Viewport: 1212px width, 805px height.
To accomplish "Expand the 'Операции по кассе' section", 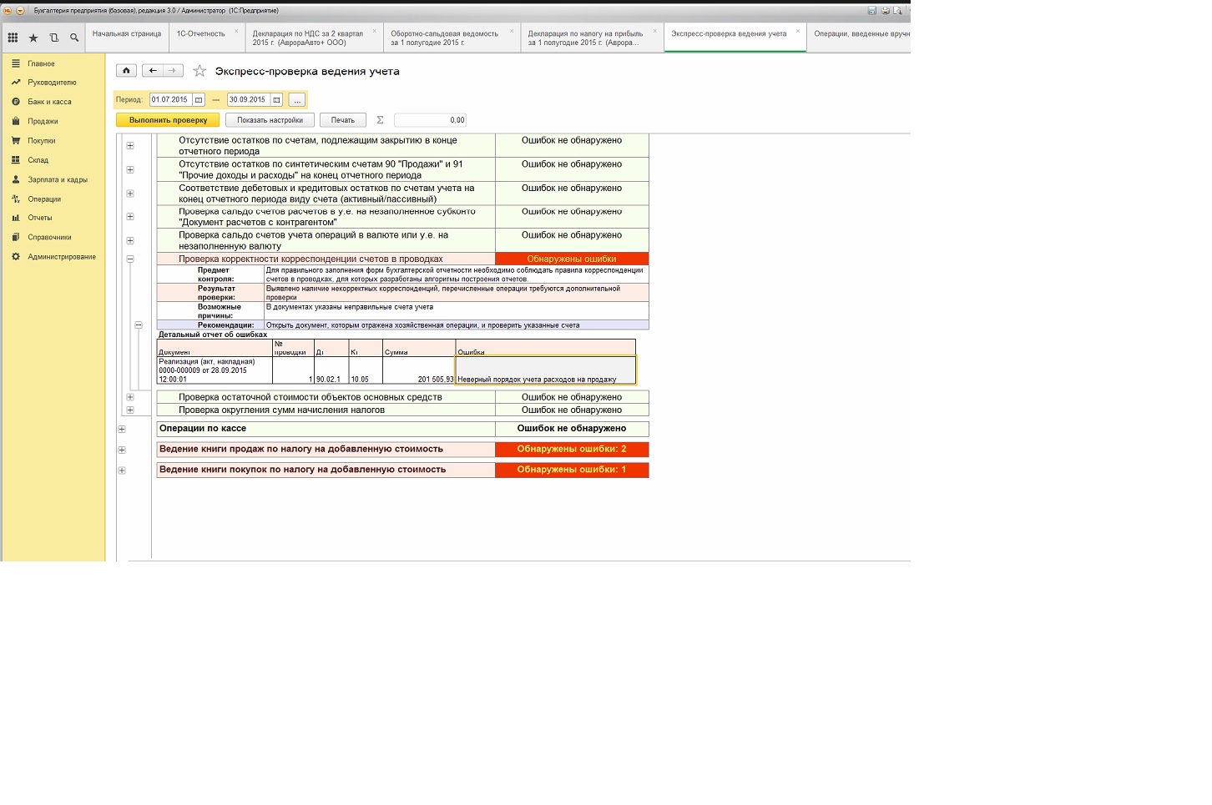I will point(122,430).
